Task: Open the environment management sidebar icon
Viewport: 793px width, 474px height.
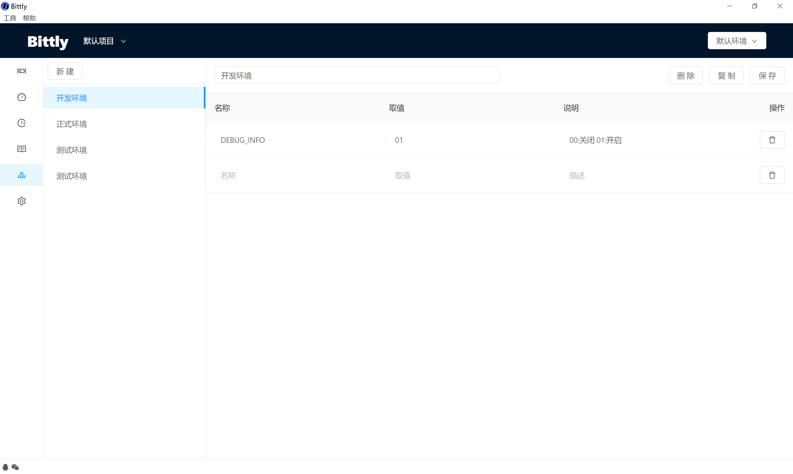Action: tap(21, 175)
